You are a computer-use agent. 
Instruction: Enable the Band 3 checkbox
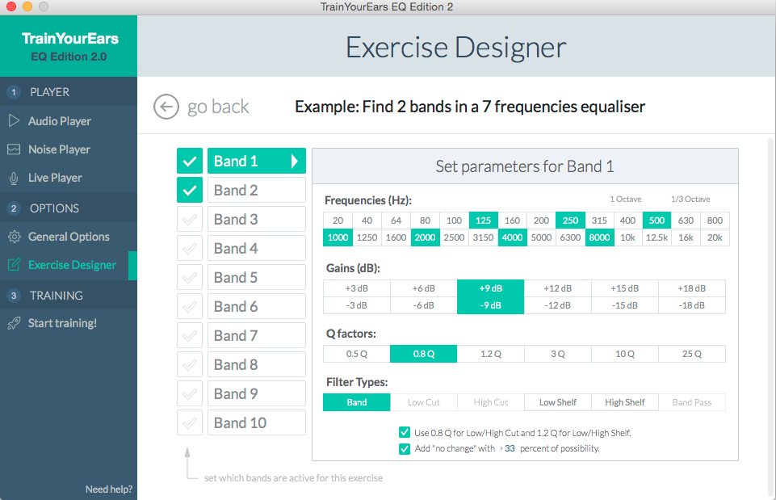190,220
